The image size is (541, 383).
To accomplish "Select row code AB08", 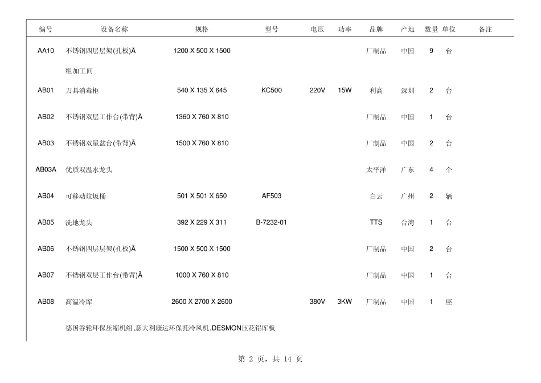I will [x=46, y=301].
